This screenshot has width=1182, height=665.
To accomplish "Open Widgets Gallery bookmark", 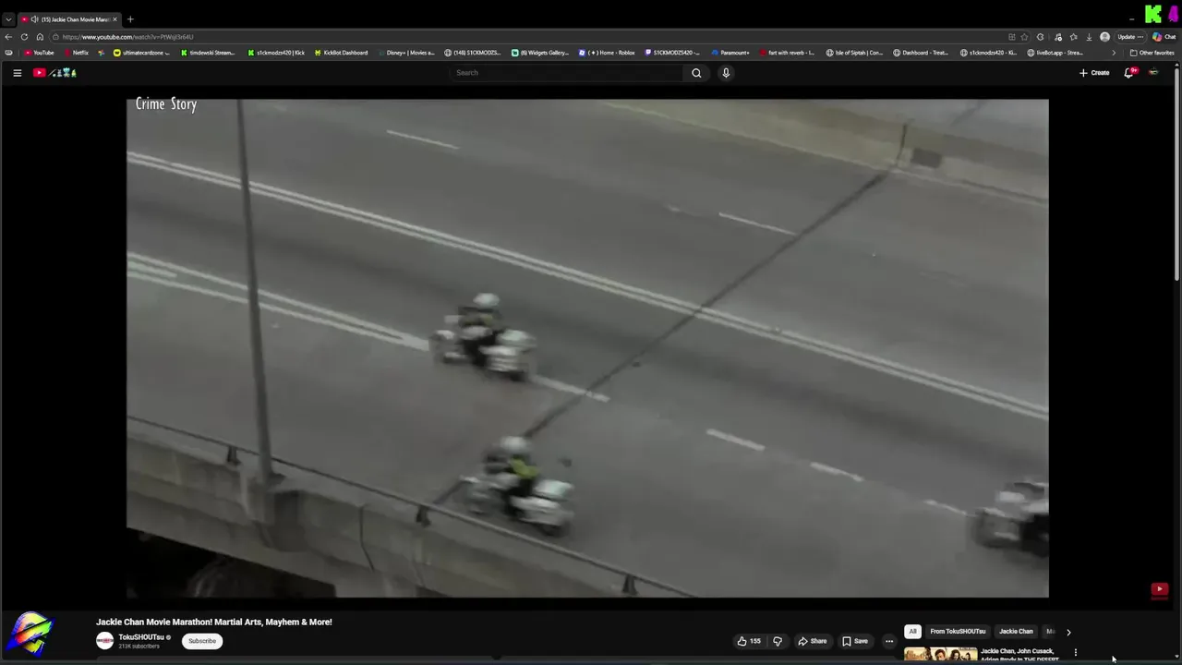I will [540, 53].
